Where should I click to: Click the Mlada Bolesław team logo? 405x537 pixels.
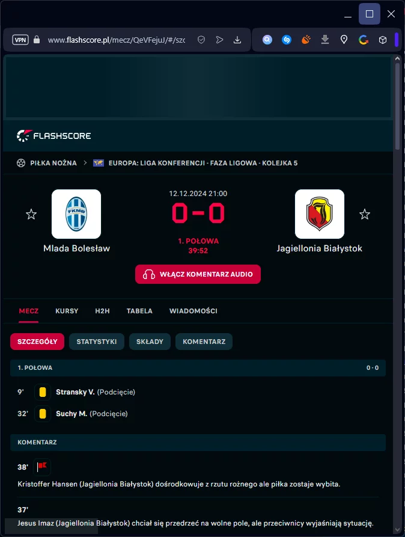[76, 214]
